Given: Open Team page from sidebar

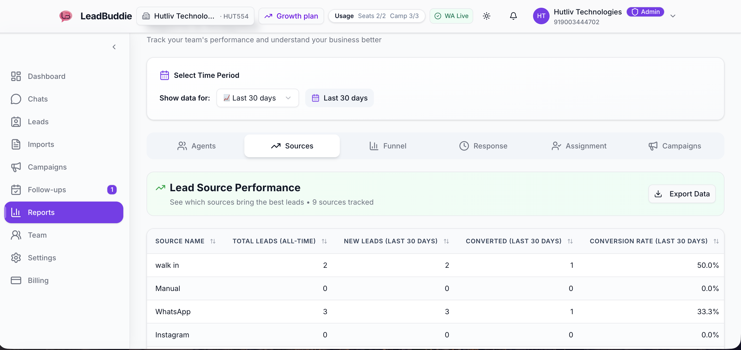Looking at the screenshot, I should (x=37, y=235).
